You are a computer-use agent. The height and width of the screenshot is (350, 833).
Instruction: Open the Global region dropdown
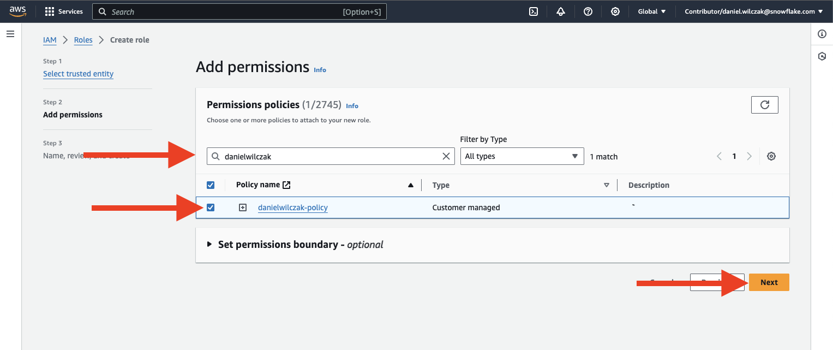click(652, 11)
